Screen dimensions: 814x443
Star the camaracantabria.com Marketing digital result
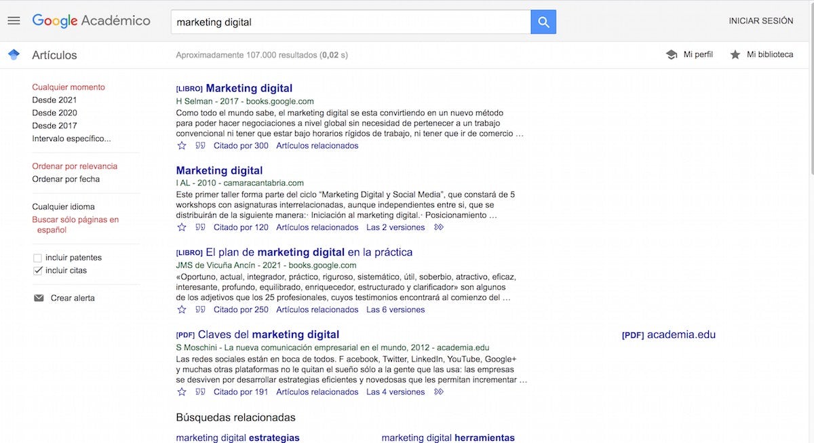click(182, 228)
